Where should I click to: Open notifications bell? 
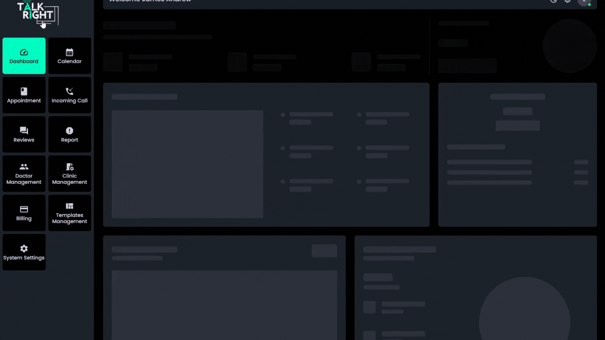tap(568, 1)
